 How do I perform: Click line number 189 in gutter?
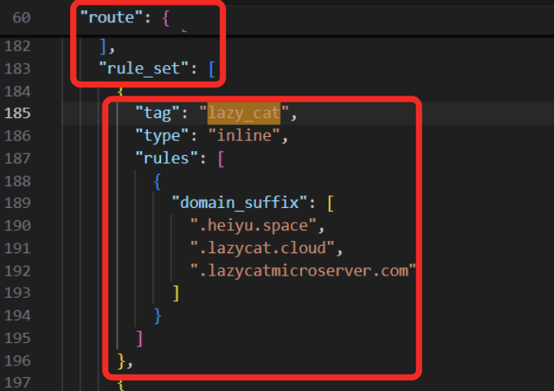tap(17, 204)
